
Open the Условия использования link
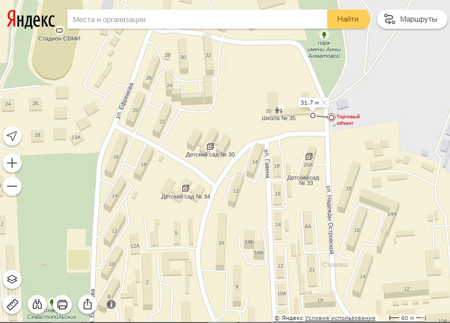[x=340, y=318]
